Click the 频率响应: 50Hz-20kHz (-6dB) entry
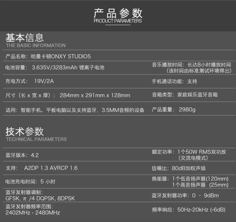 189,210
